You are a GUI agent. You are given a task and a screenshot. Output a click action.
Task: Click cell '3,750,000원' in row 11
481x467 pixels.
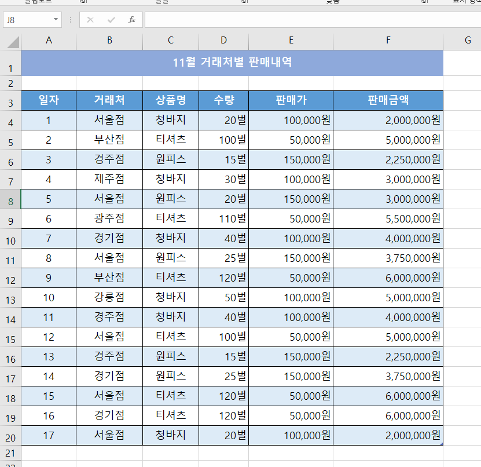click(388, 258)
